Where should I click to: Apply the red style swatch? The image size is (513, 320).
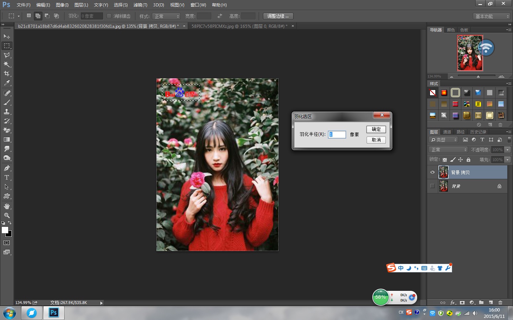[x=455, y=104]
